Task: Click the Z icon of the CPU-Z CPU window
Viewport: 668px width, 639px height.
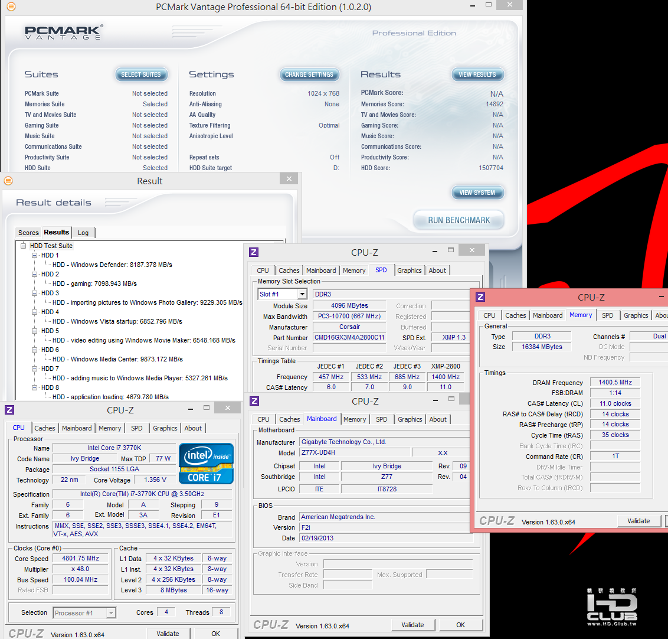Action: point(9,410)
